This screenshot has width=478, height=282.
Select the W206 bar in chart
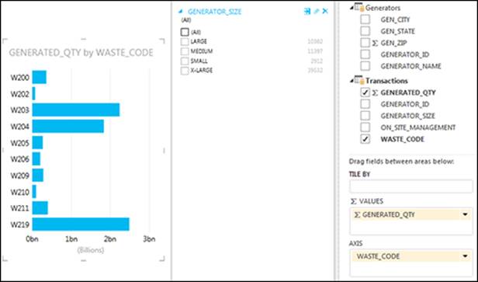(36, 158)
